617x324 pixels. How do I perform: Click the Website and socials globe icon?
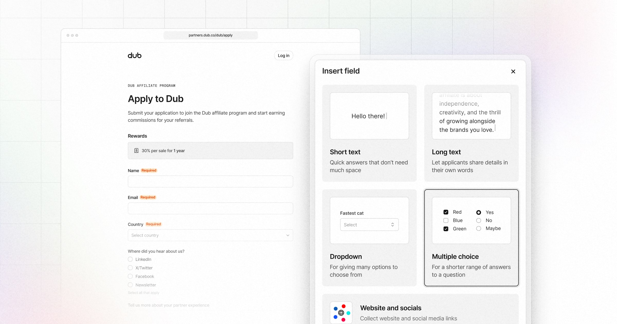(x=341, y=313)
